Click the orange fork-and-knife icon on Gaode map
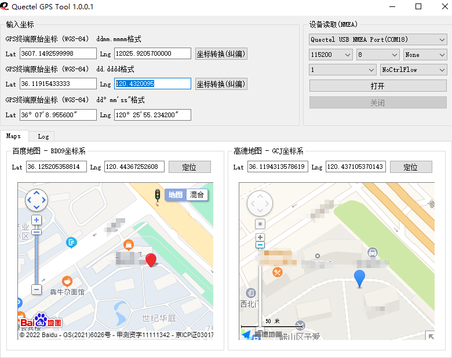 (278, 272)
